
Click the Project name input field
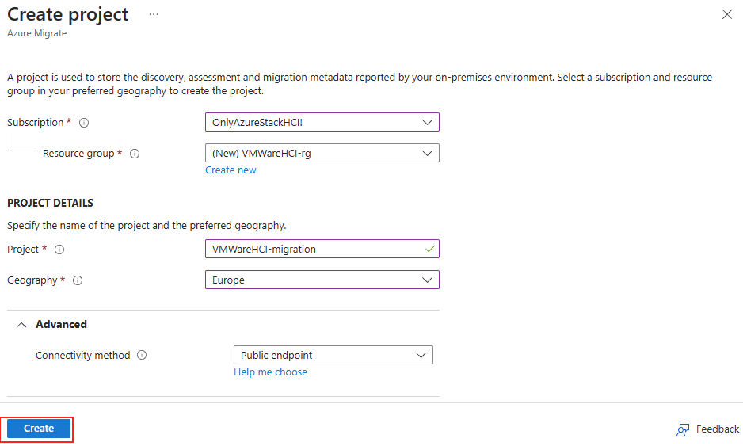point(322,249)
